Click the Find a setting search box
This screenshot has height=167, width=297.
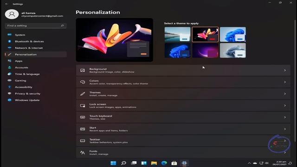point(36,26)
